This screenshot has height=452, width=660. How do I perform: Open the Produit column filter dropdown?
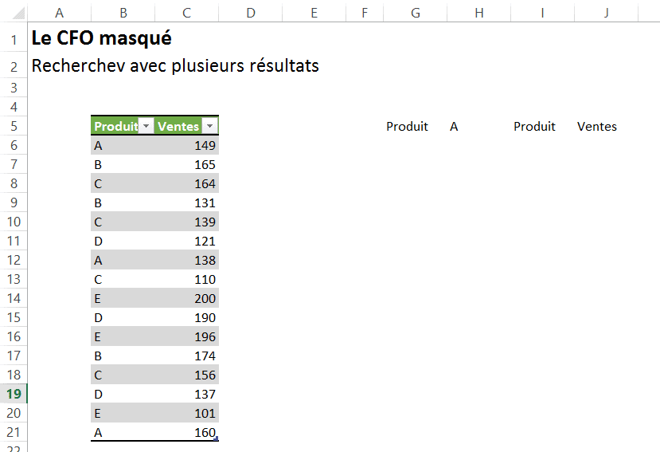pos(146,127)
